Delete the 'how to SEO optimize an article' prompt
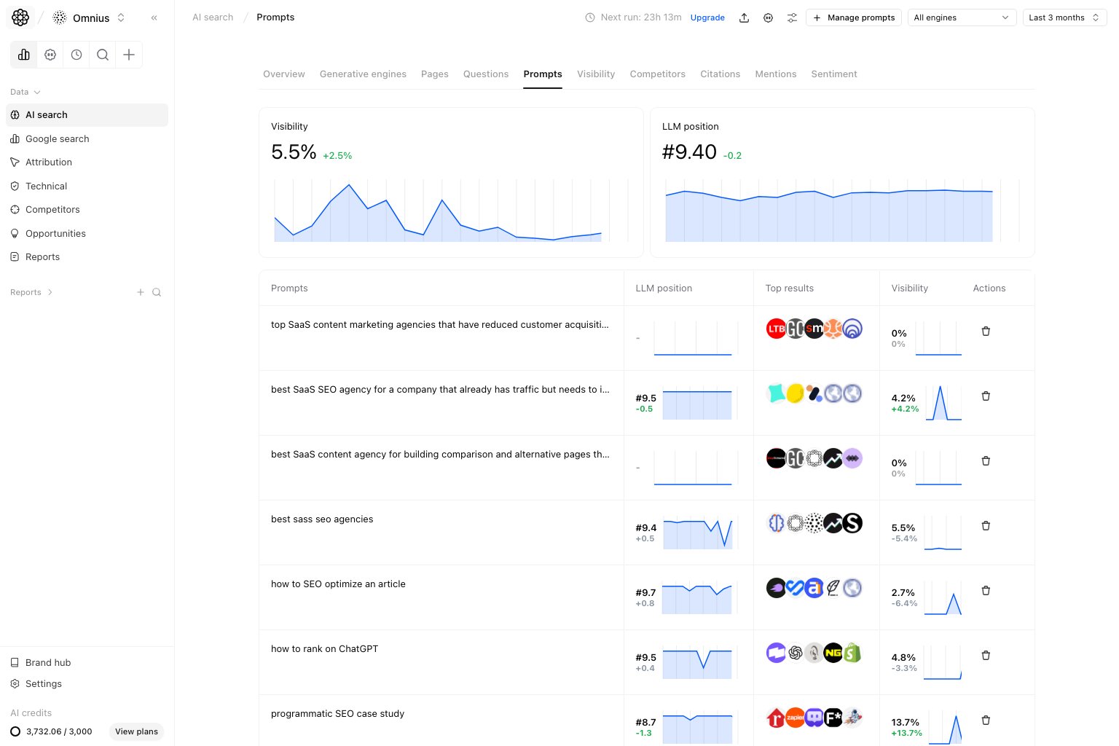Viewport: 1119px width, 746px height. (986, 591)
